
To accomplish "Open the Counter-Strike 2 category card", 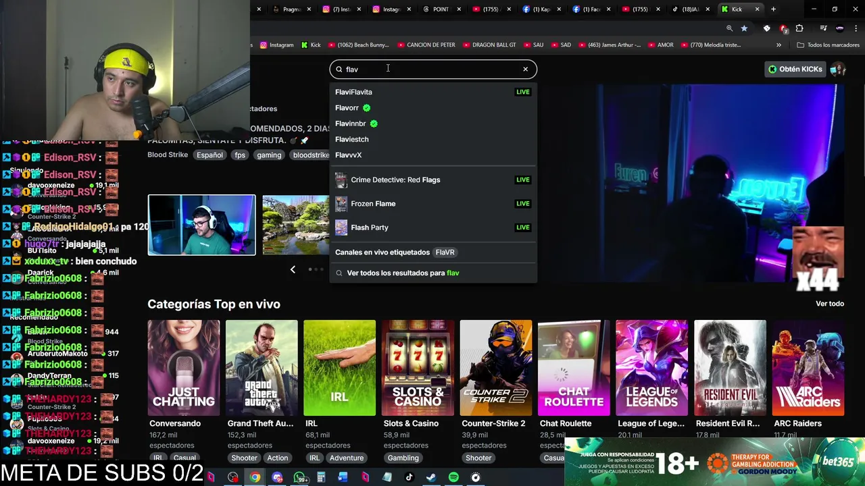I will [495, 368].
